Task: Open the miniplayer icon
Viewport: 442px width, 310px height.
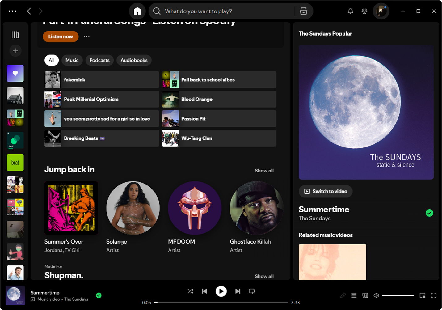Action: tap(423, 295)
